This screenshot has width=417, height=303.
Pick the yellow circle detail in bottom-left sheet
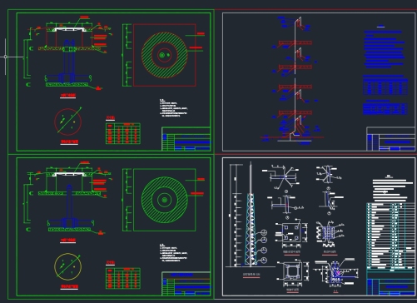point(68,266)
